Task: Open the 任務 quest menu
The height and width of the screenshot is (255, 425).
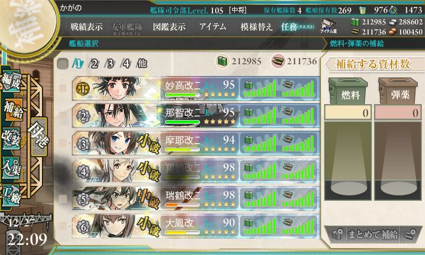Action: (x=297, y=27)
